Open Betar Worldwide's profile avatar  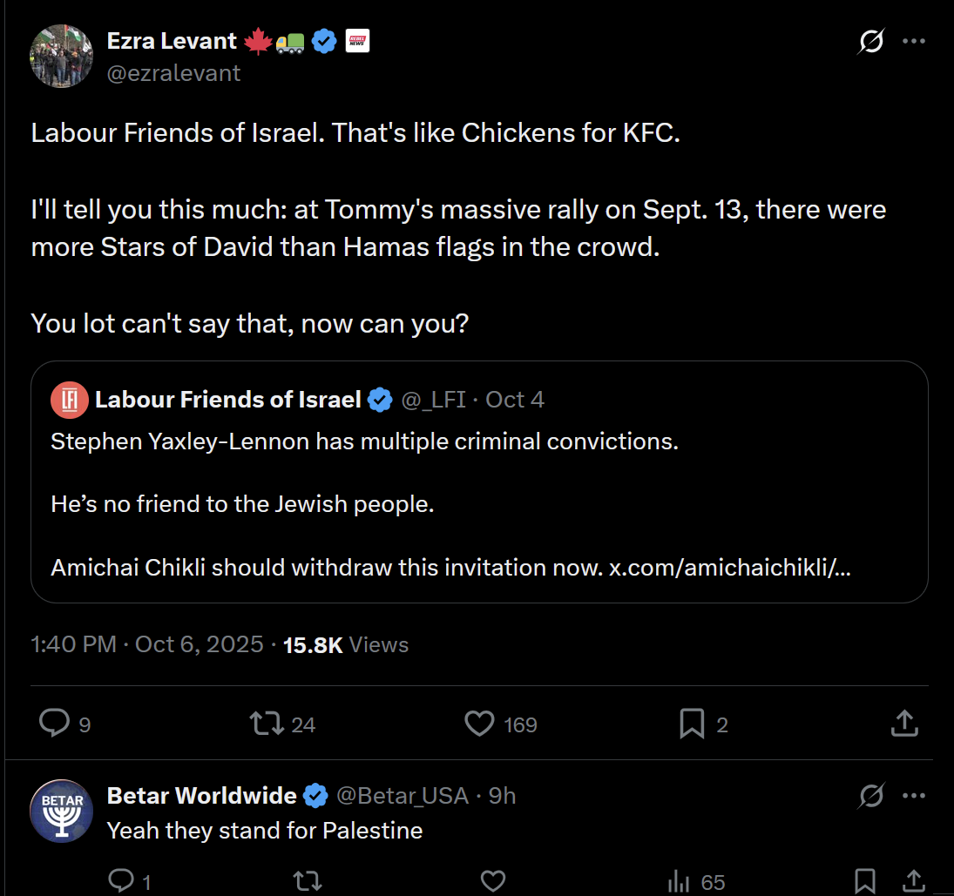[x=62, y=810]
